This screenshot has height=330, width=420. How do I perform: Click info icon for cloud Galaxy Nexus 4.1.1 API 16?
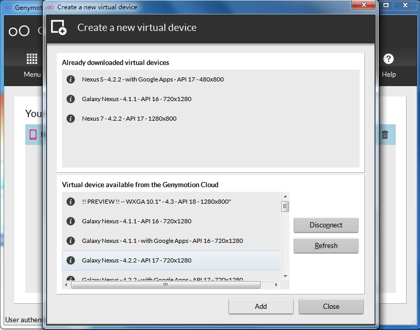pyautogui.click(x=71, y=221)
